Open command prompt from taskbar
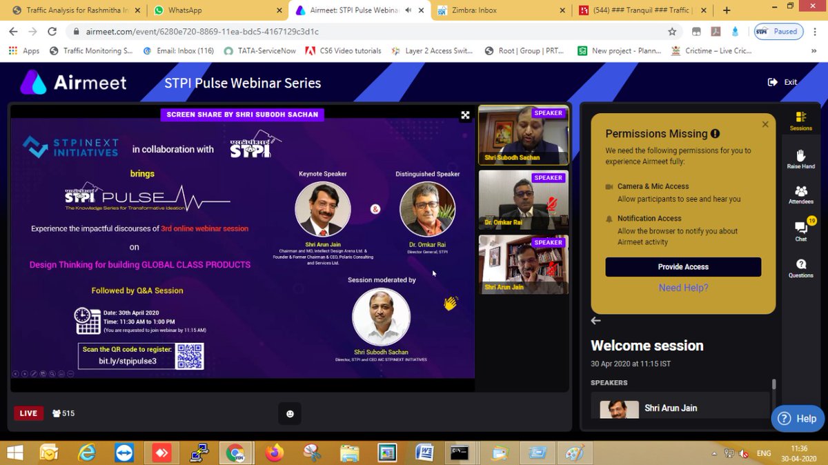 click(x=461, y=453)
